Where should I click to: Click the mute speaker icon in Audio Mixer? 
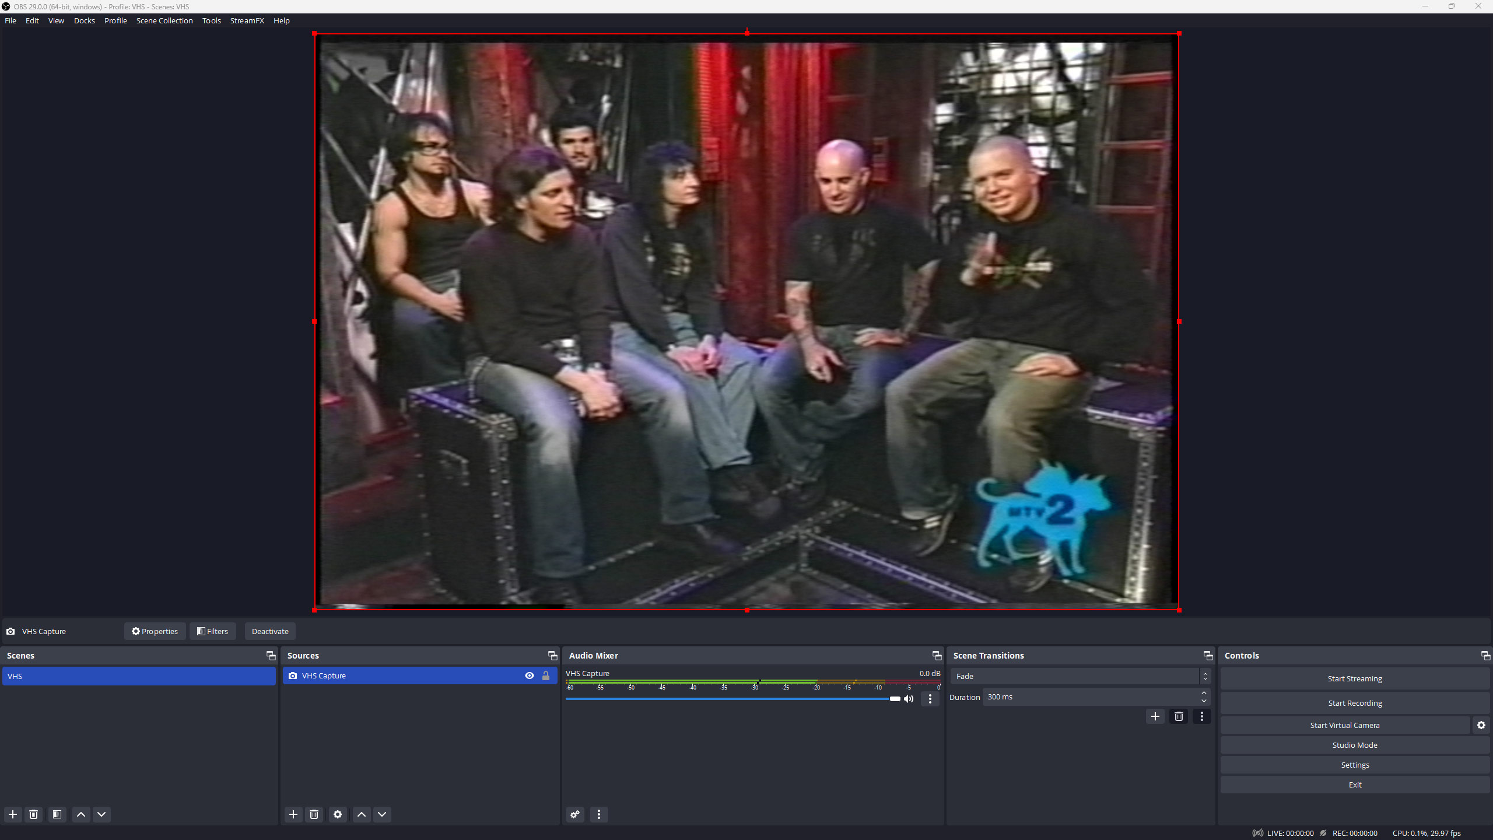pyautogui.click(x=910, y=698)
